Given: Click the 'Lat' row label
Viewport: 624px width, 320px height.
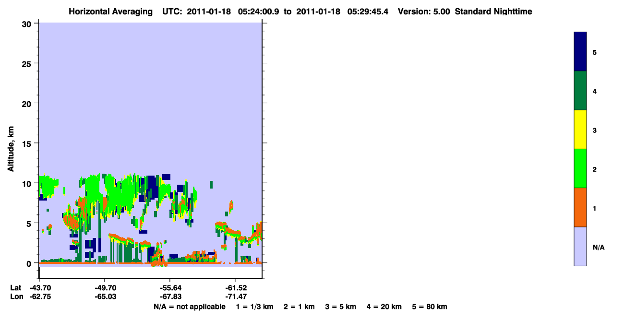Looking at the screenshot, I should pos(16,288).
